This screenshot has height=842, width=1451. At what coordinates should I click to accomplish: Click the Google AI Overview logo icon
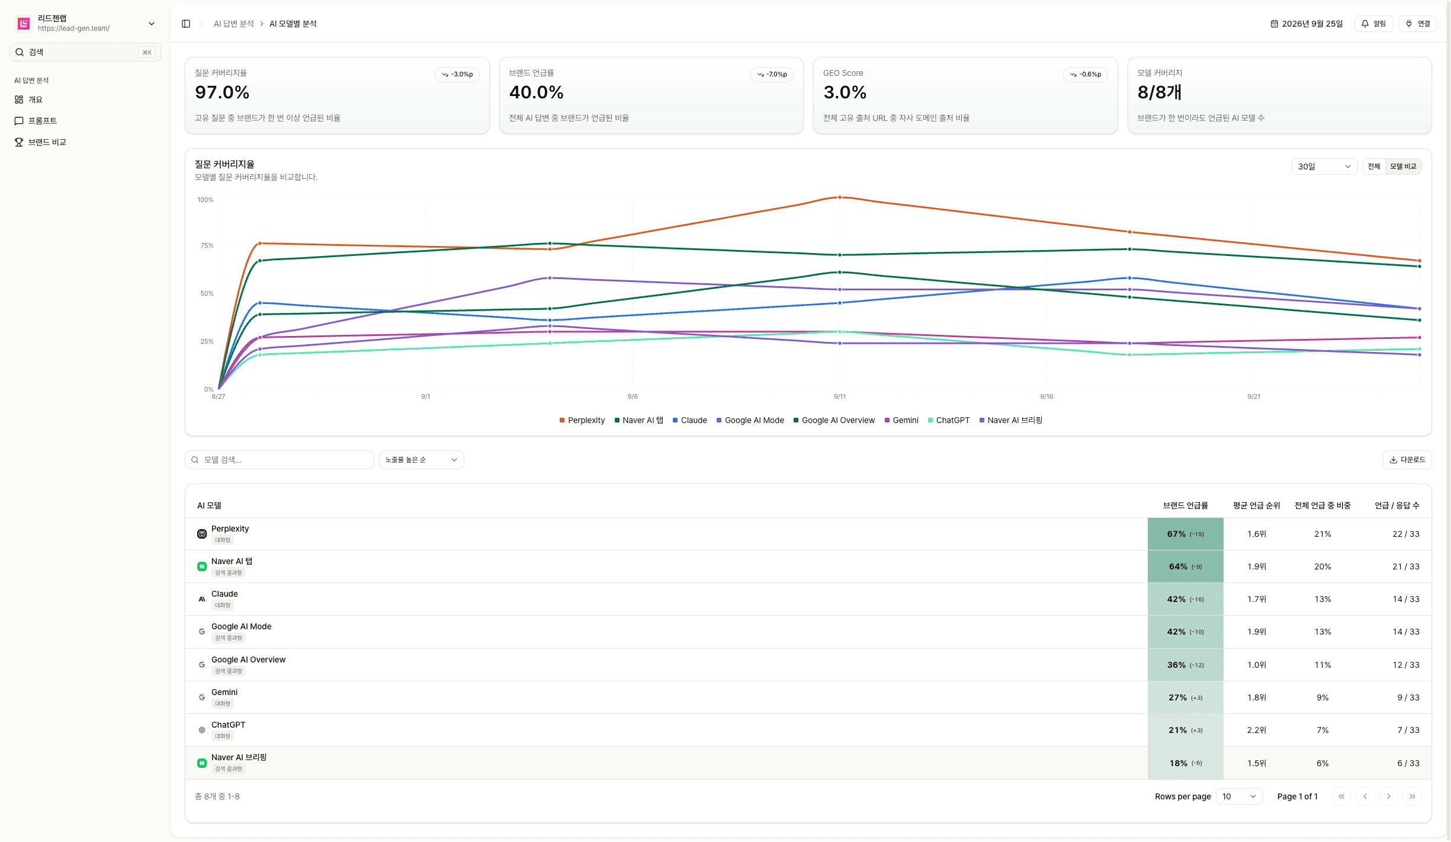202,665
